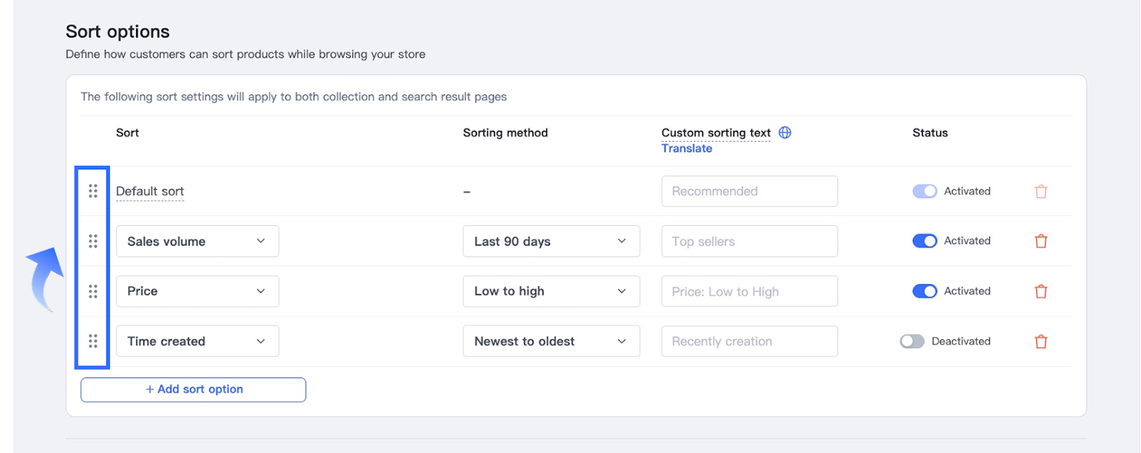Click the globe icon beside Custom sorting text

(784, 132)
